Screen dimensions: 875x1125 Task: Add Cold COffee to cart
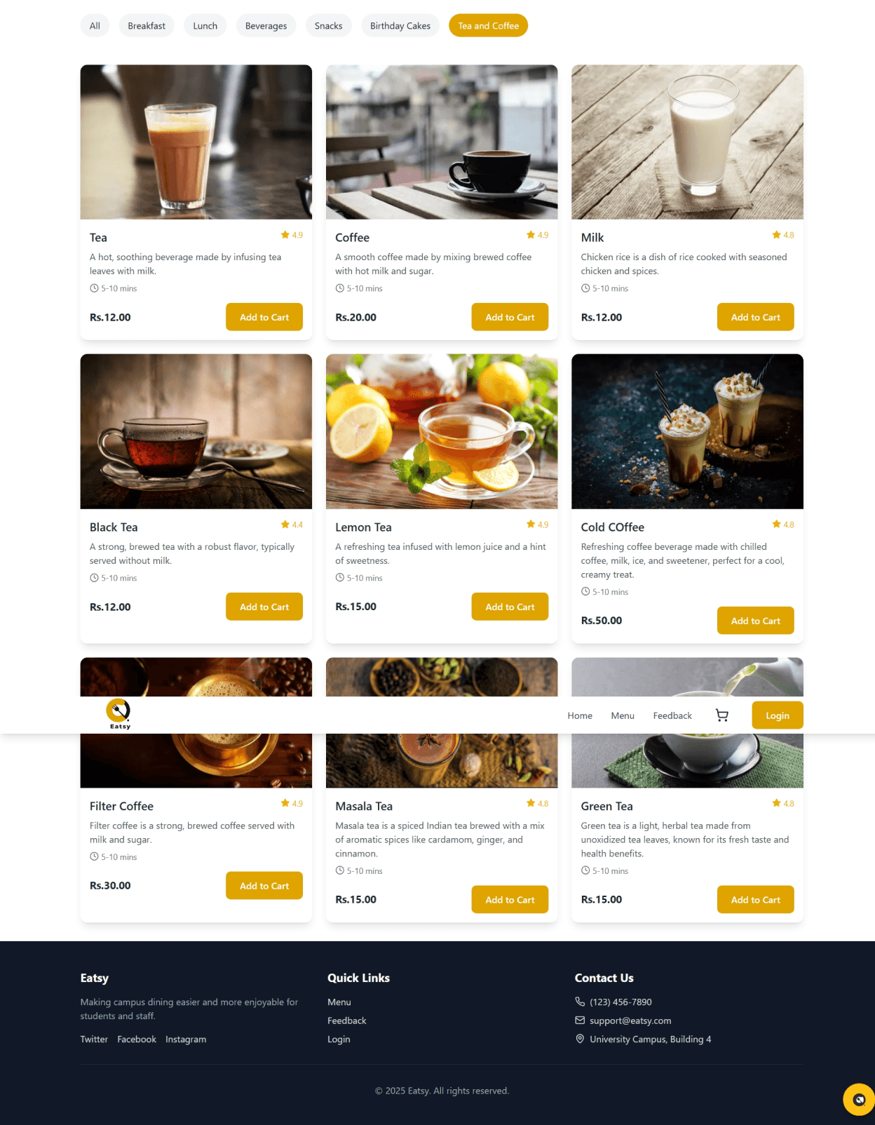(755, 621)
